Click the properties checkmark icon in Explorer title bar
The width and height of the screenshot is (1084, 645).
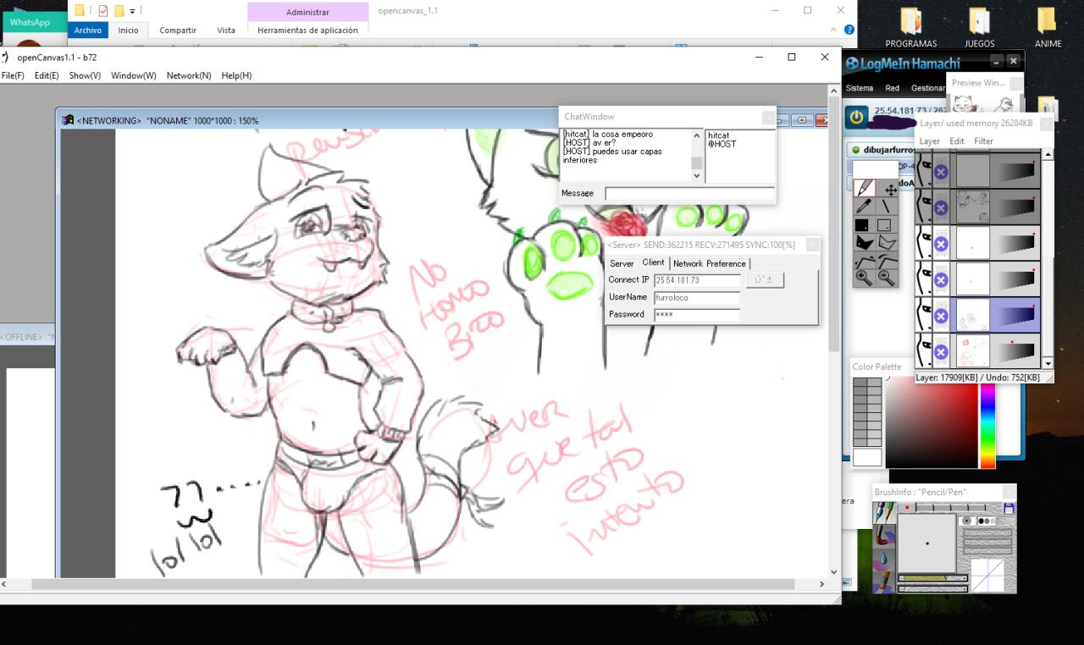point(103,11)
